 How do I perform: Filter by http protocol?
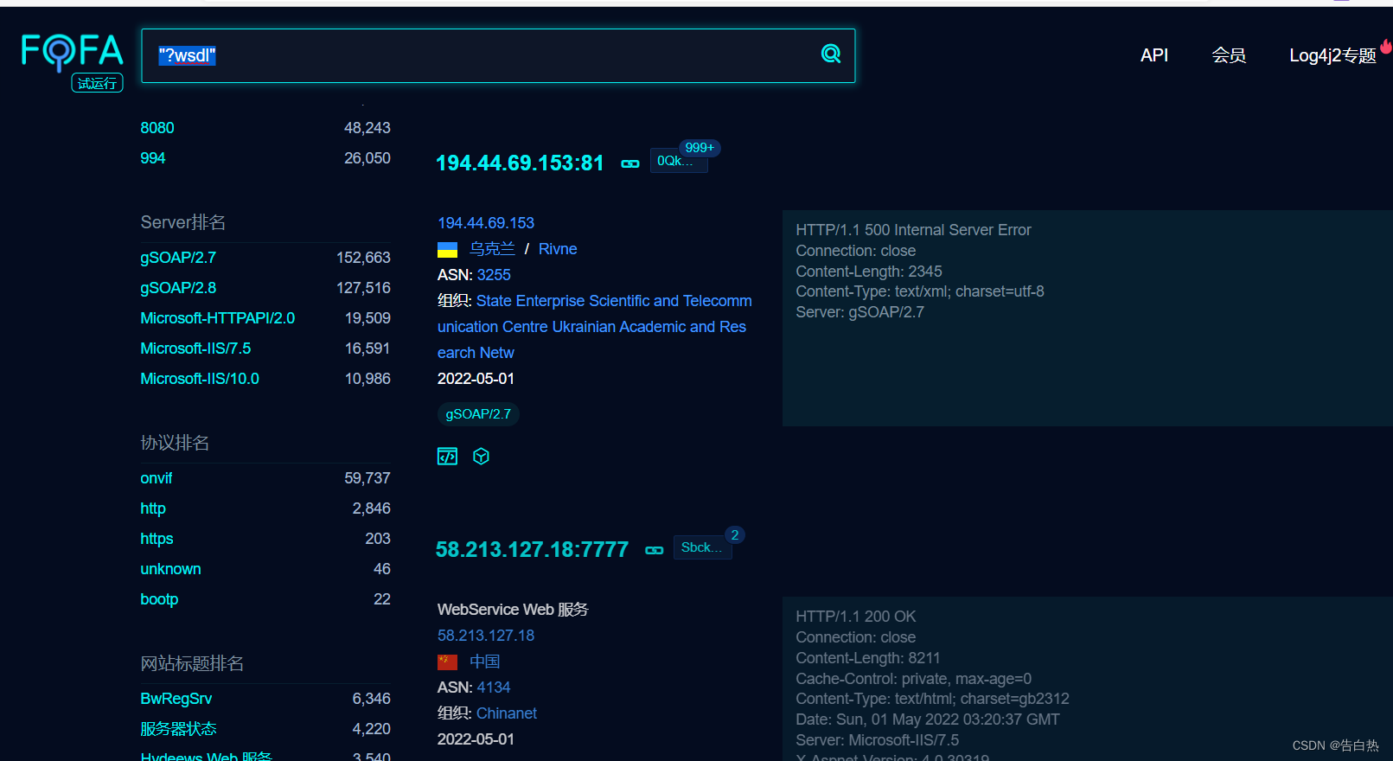(x=153, y=508)
